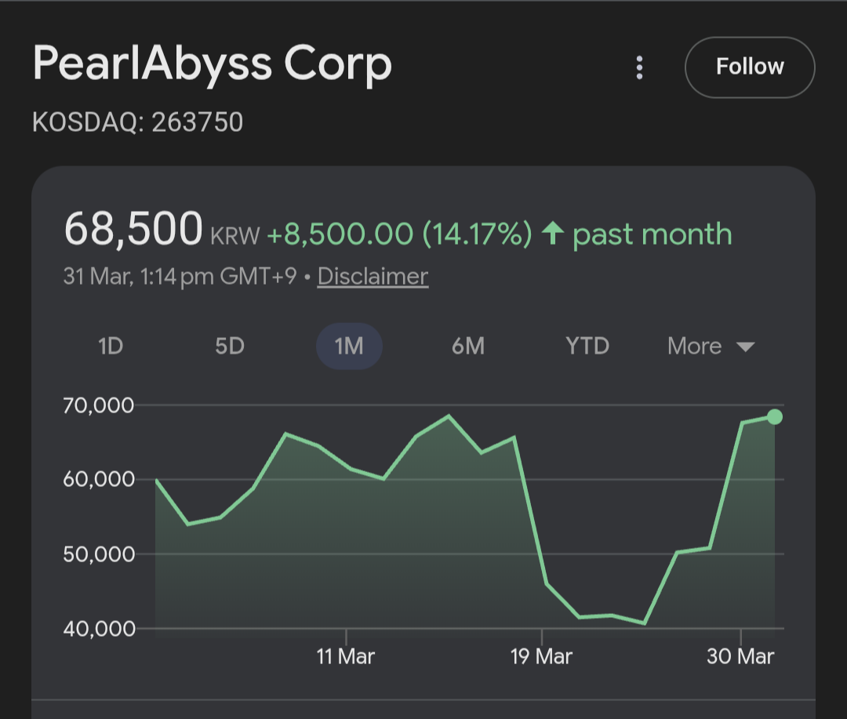847x719 pixels.
Task: Click the dropdown arrow beside More
Action: coord(745,347)
